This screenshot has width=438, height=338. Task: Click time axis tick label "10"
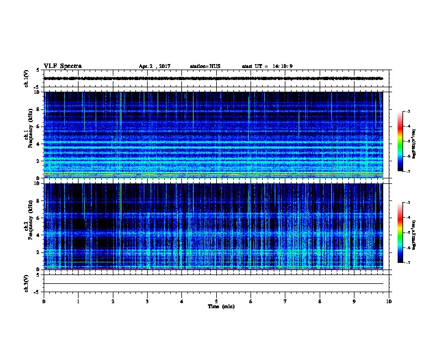click(389, 302)
